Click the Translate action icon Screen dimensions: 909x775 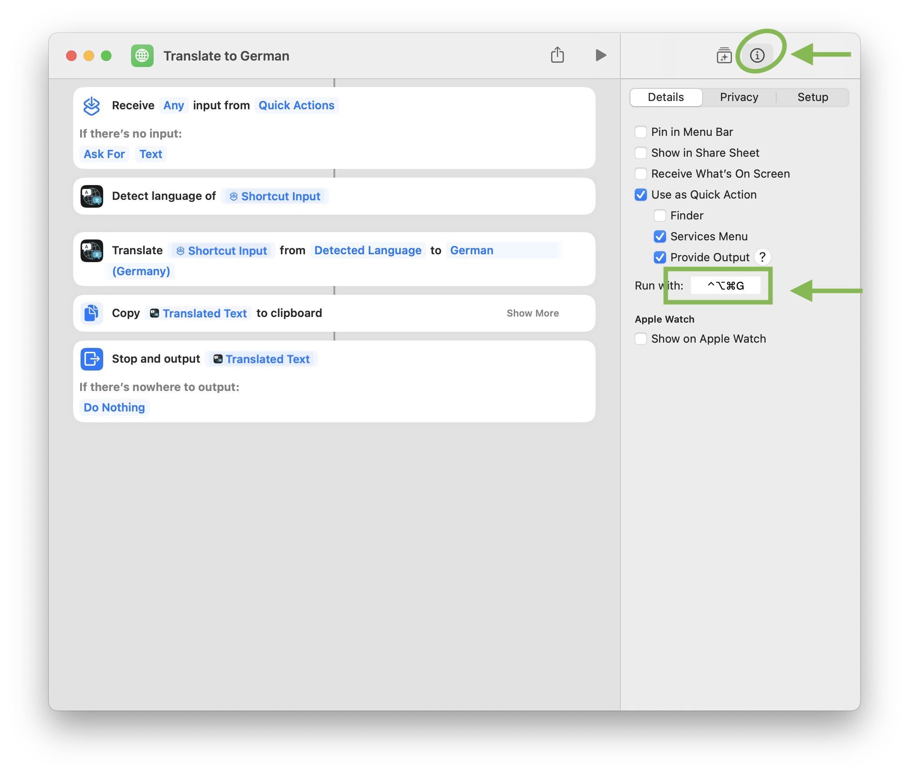point(92,251)
